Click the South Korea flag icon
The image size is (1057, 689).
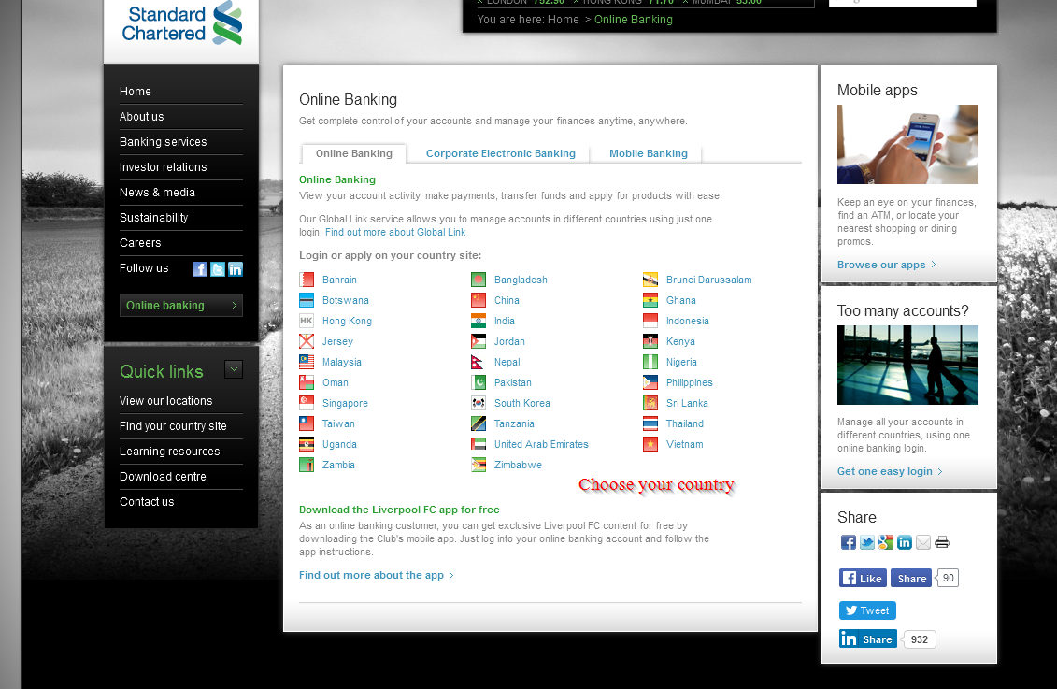pyautogui.click(x=479, y=403)
